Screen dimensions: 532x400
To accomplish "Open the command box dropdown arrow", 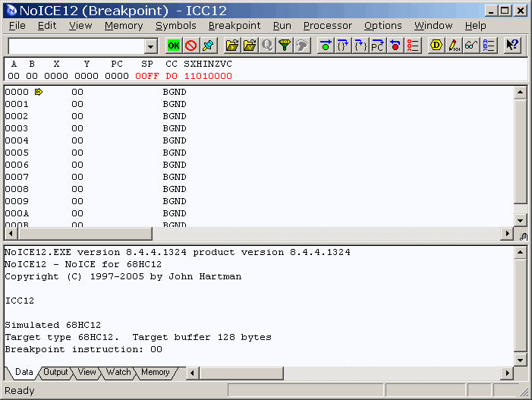I will 150,46.
